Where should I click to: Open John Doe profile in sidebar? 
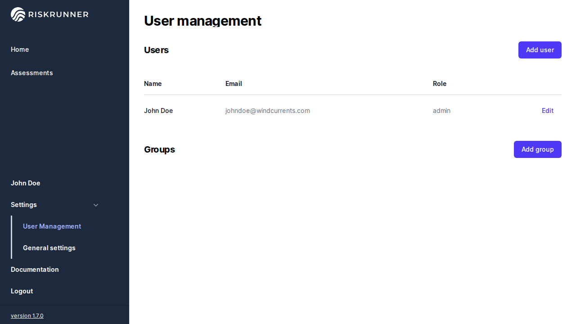[x=26, y=183]
